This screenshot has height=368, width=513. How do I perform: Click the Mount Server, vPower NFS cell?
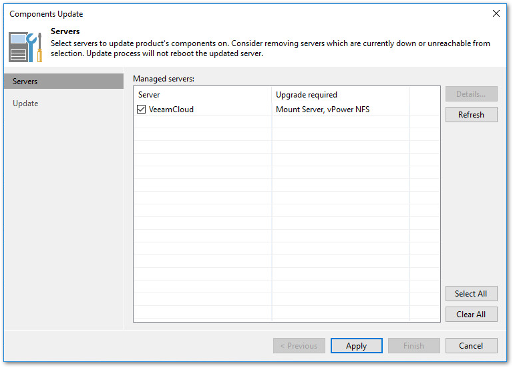click(x=323, y=110)
